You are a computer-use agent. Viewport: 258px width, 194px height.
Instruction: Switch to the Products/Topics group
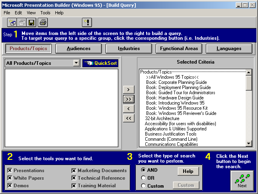click(28, 48)
